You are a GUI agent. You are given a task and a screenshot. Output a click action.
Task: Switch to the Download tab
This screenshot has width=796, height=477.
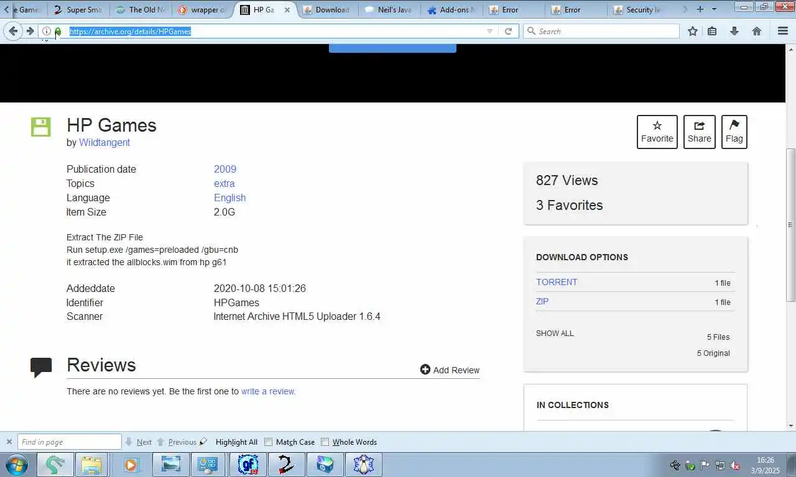click(326, 9)
